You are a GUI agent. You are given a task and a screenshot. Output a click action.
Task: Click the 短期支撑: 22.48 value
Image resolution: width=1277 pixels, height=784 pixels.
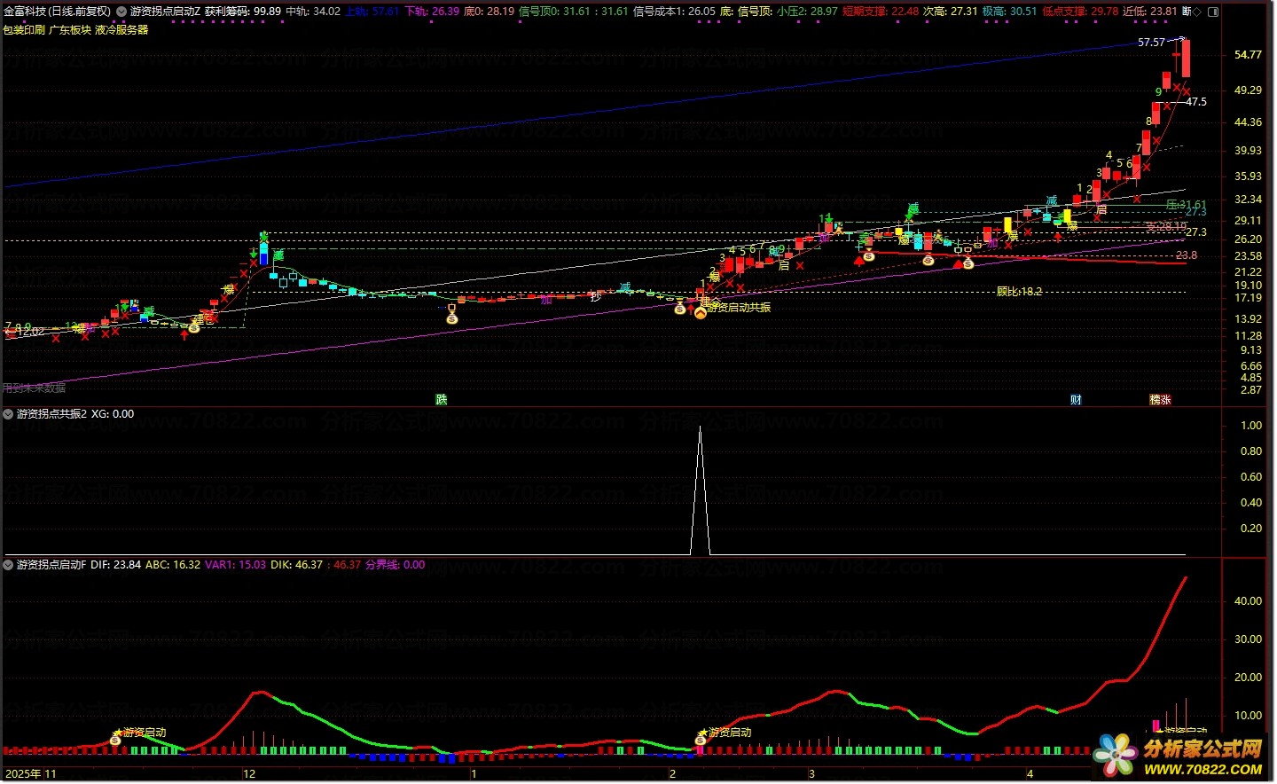click(881, 12)
